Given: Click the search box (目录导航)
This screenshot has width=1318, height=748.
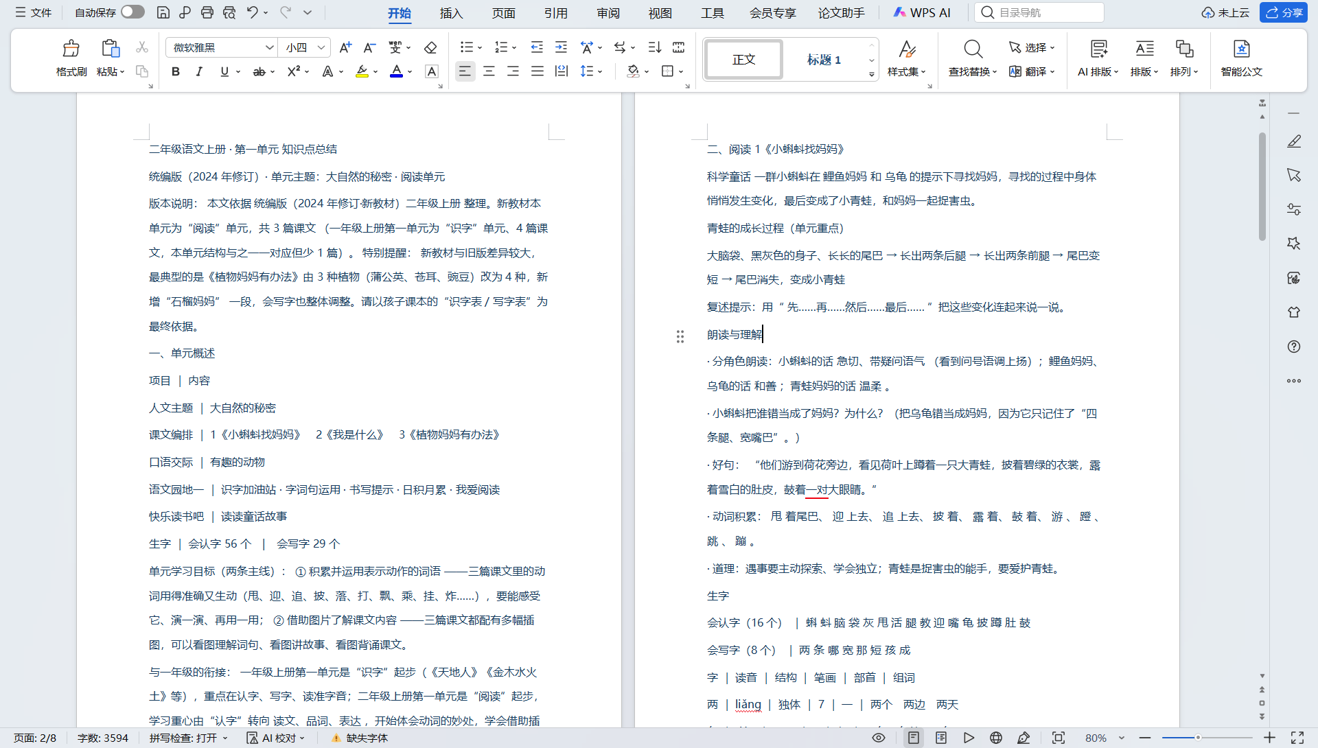Looking at the screenshot, I should click(1039, 12).
